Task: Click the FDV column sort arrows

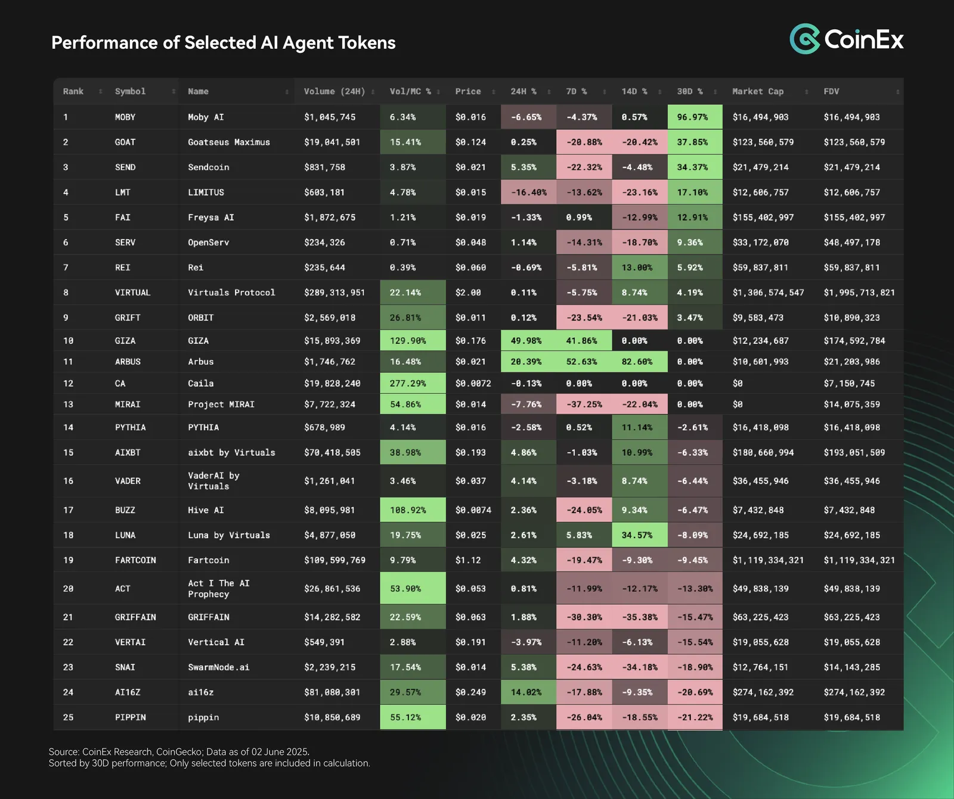Action: click(x=897, y=92)
